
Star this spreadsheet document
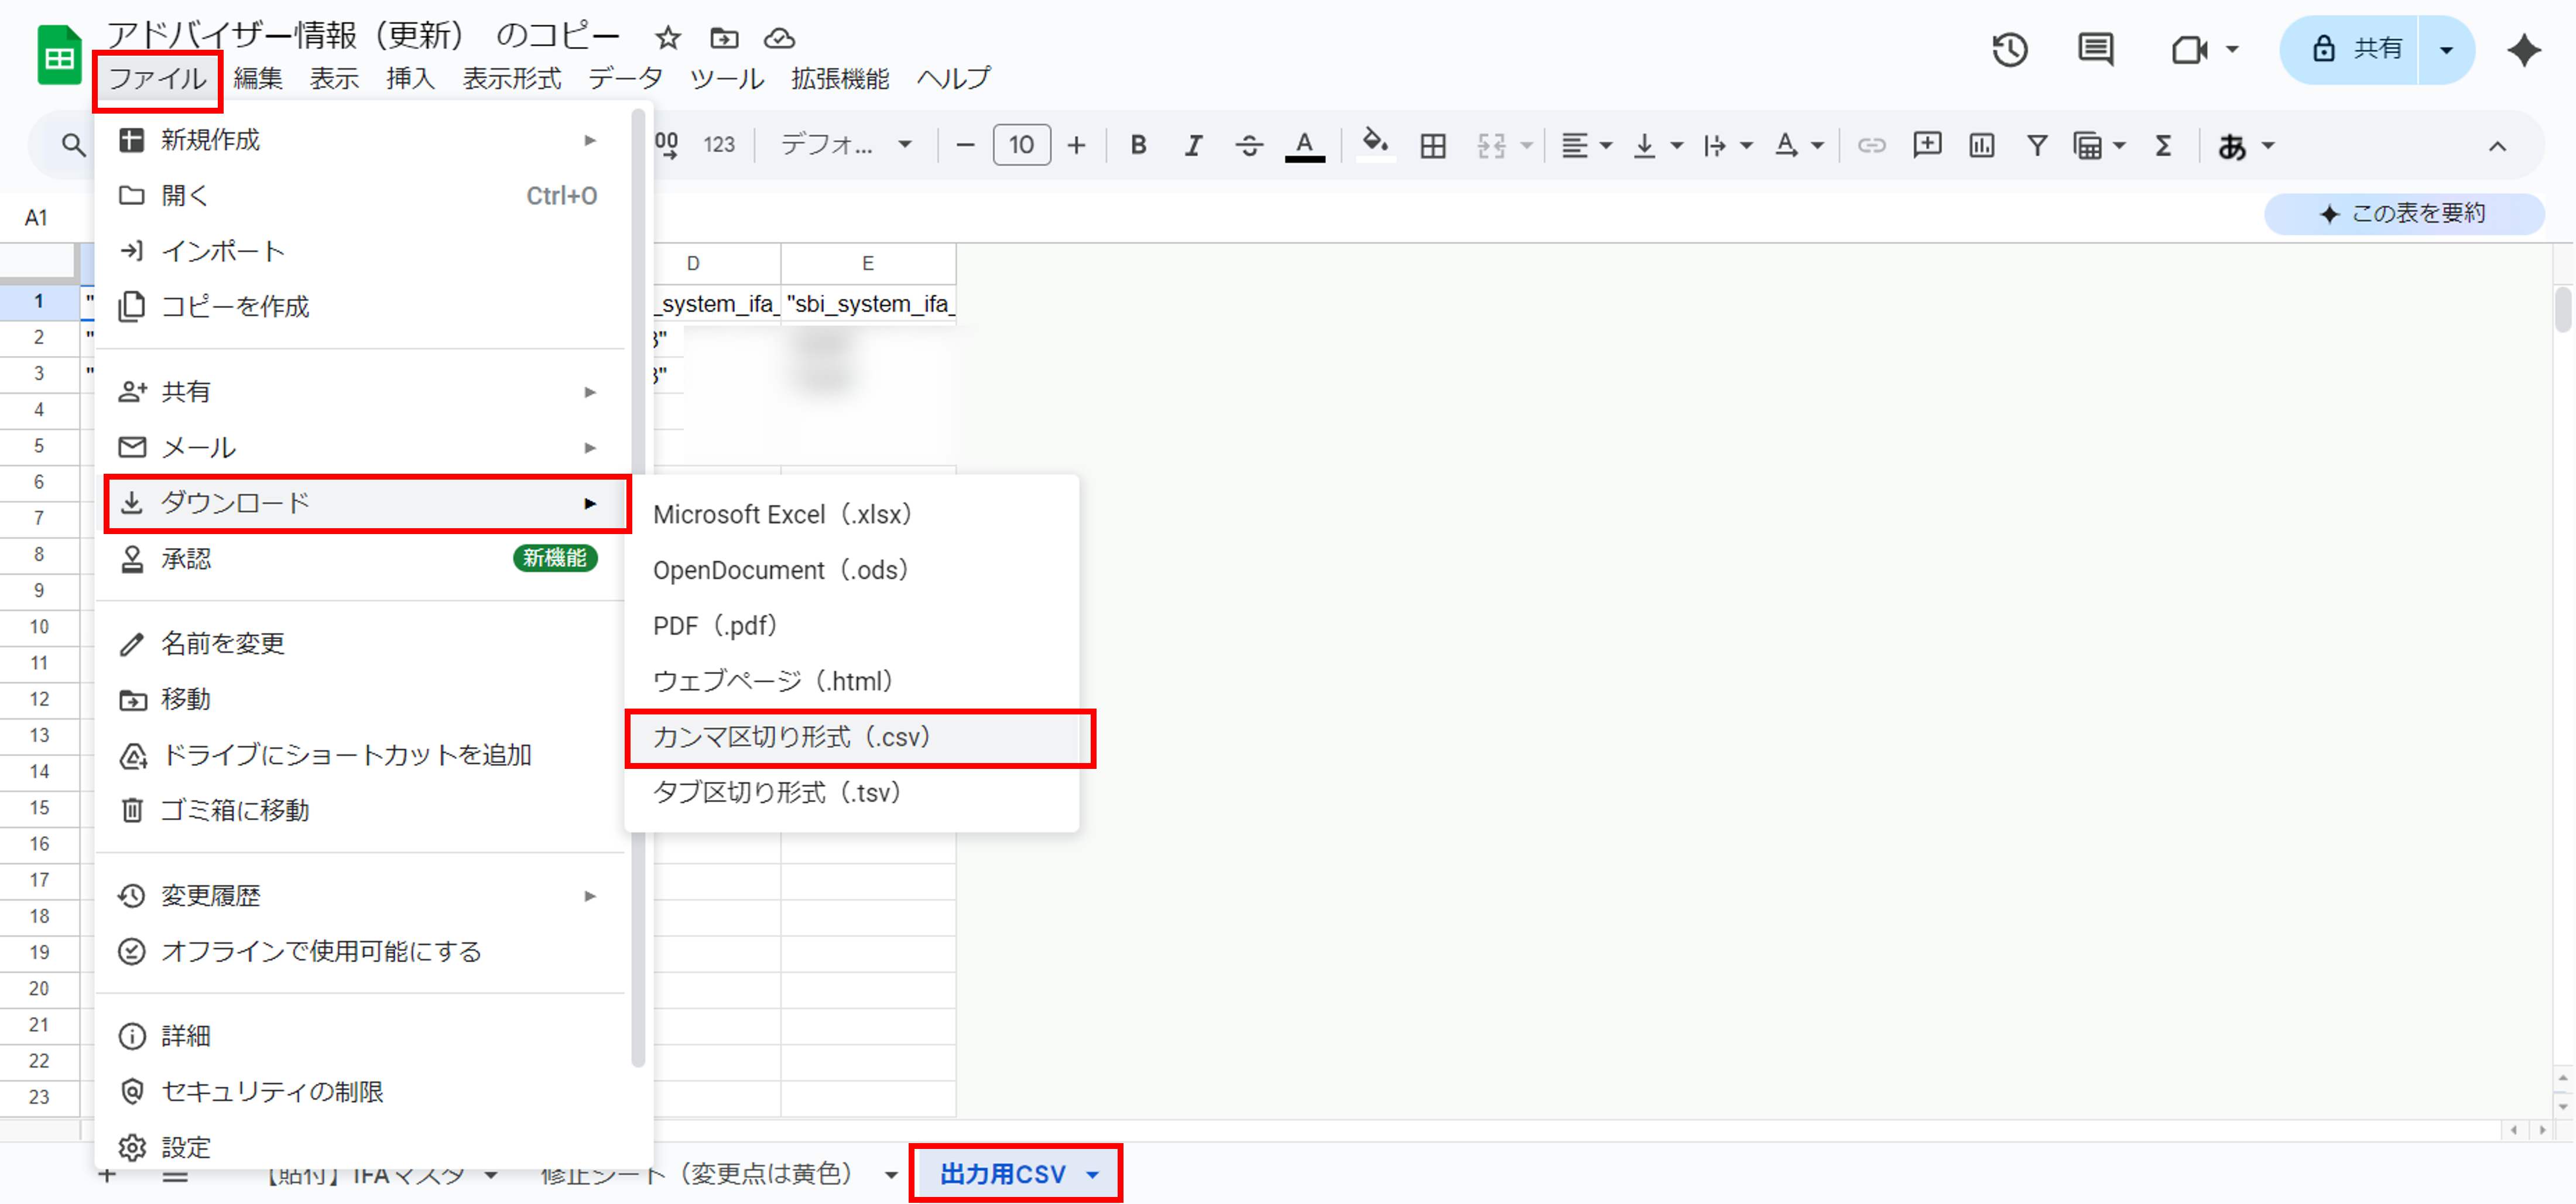click(667, 38)
